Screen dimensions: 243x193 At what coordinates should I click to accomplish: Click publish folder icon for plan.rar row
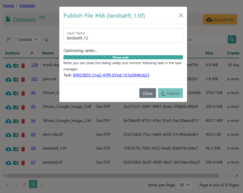pyautogui.click(x=16, y=80)
